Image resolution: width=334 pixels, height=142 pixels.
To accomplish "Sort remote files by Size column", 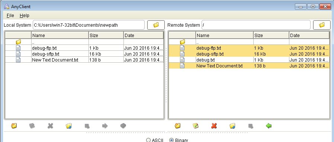I will (271, 36).
